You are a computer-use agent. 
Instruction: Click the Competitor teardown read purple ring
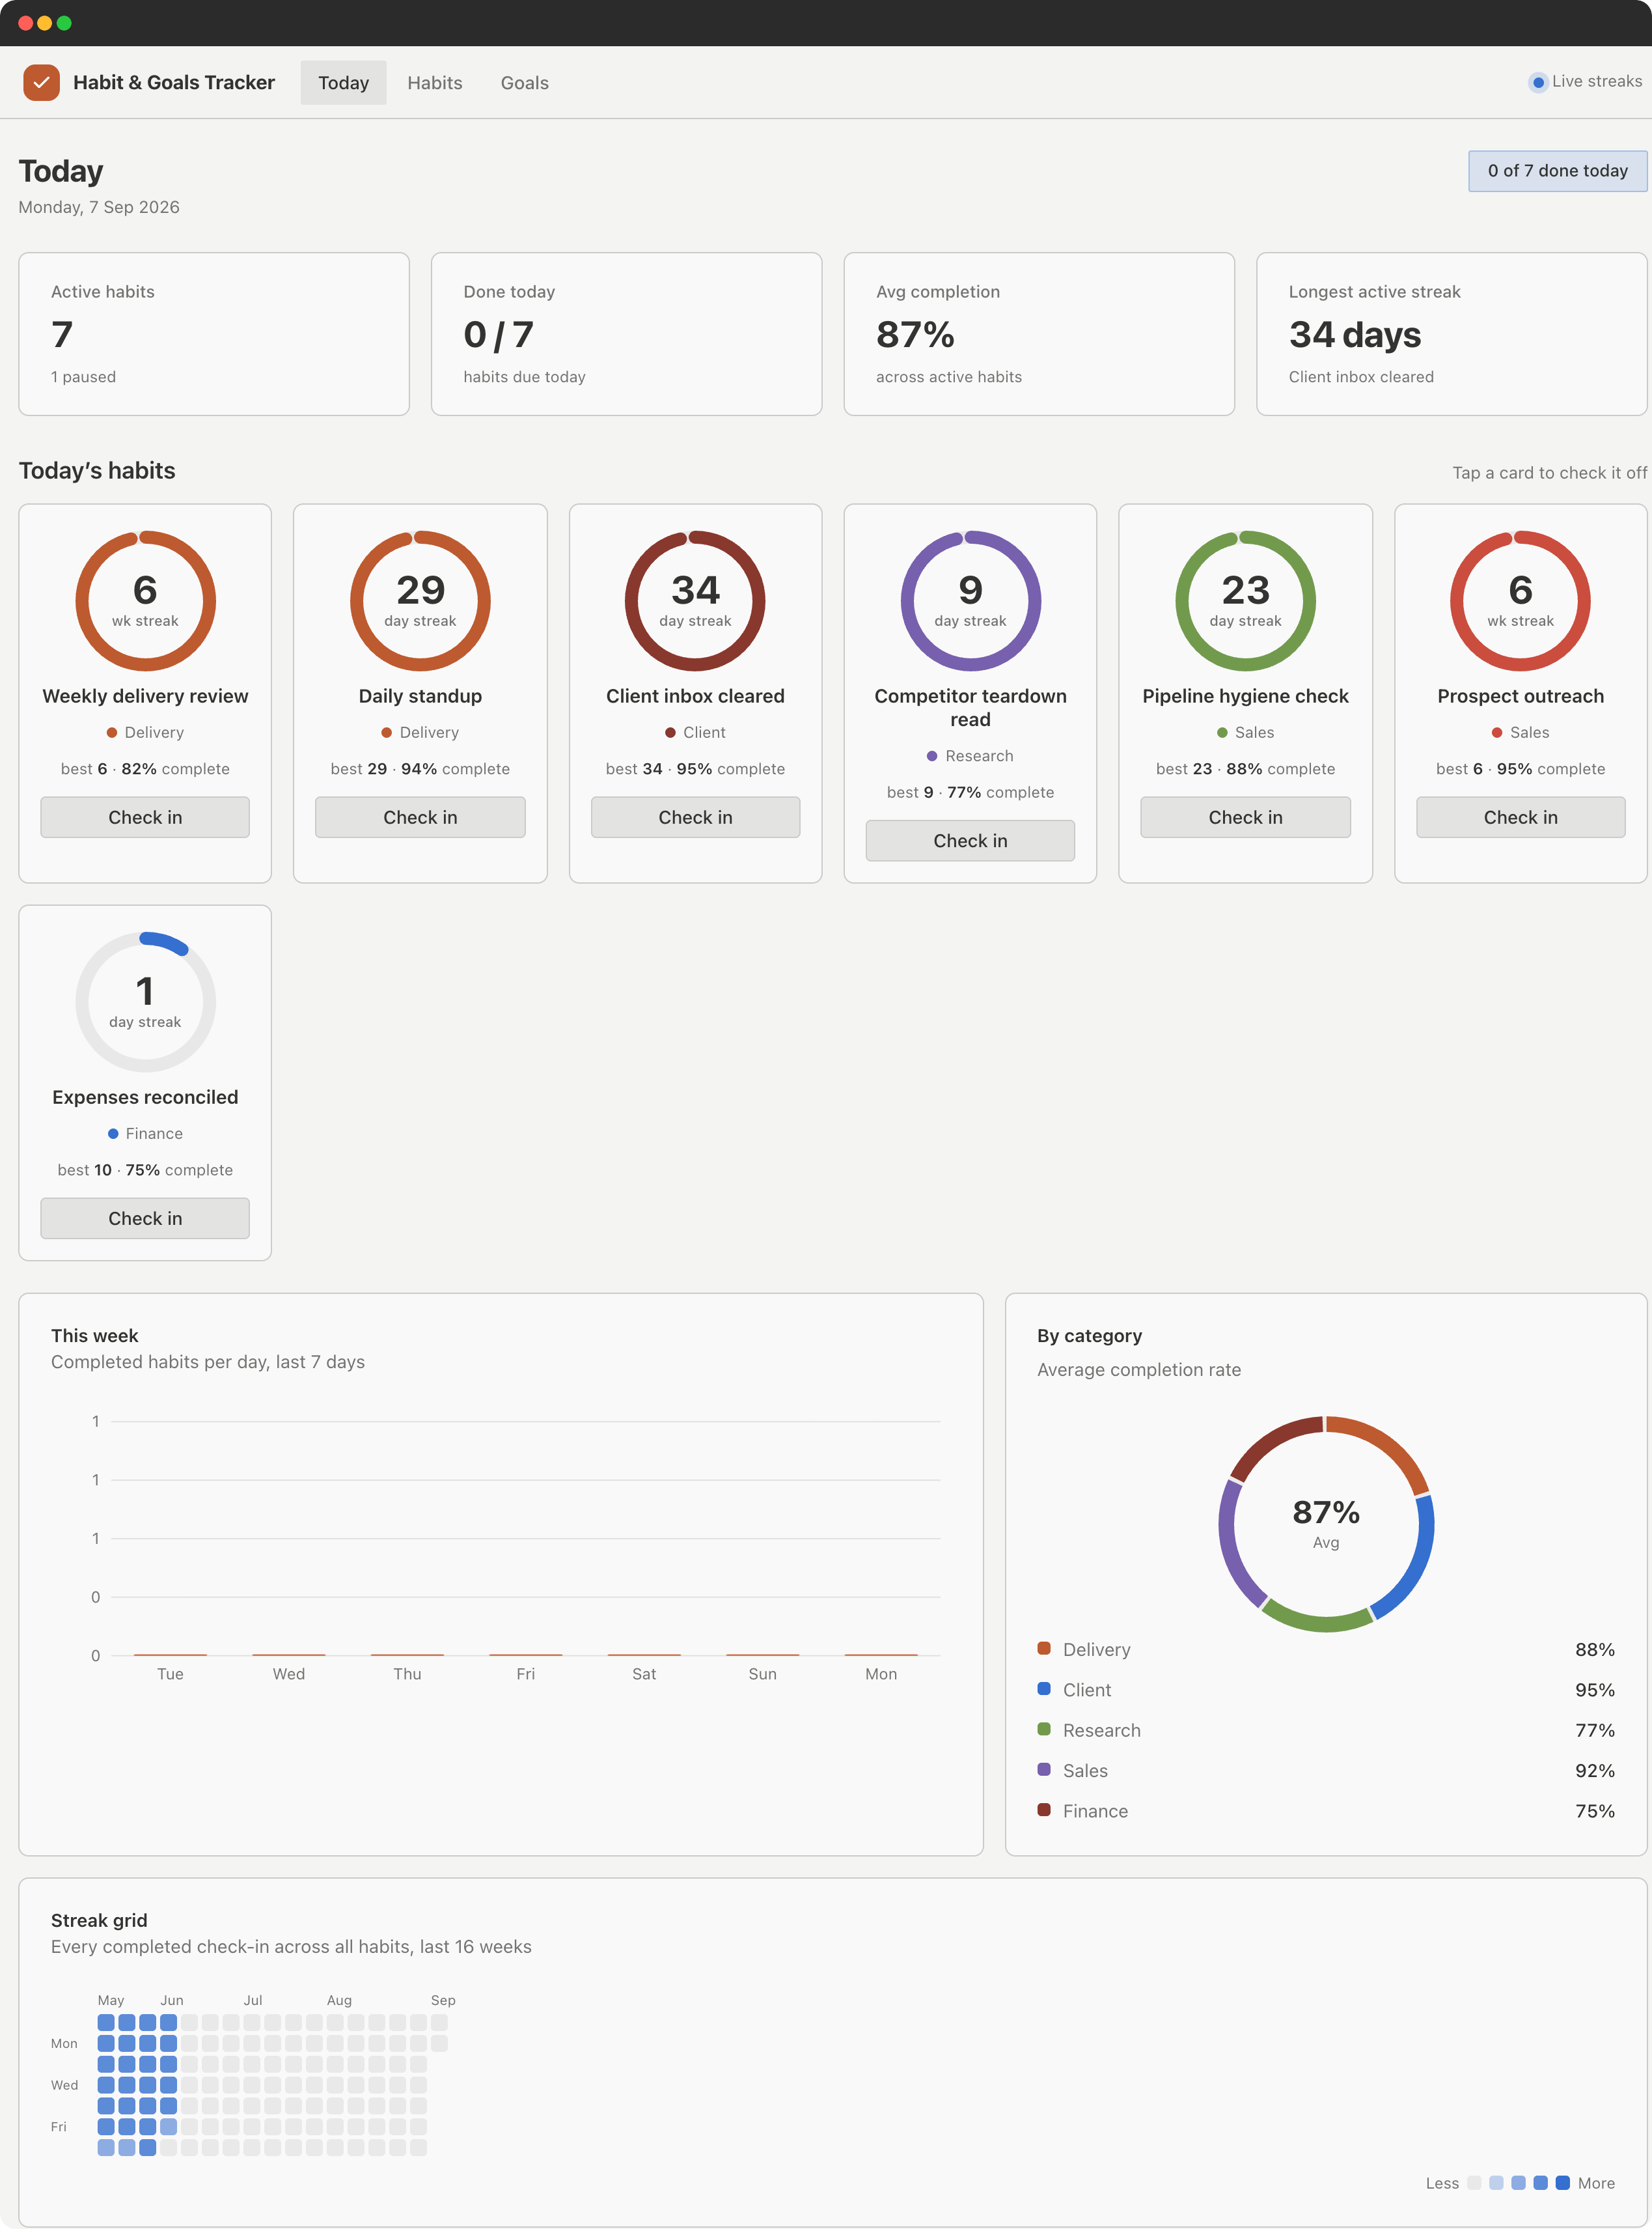[x=970, y=600]
